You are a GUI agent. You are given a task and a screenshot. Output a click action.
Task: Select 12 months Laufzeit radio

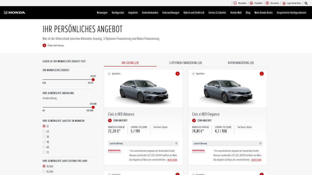(x=44, y=126)
